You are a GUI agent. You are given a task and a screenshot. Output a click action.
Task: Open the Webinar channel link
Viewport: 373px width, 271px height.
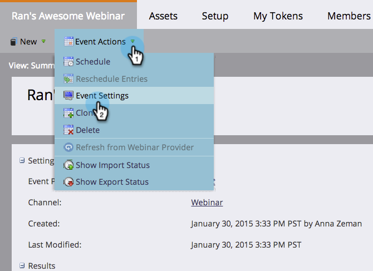point(207,203)
